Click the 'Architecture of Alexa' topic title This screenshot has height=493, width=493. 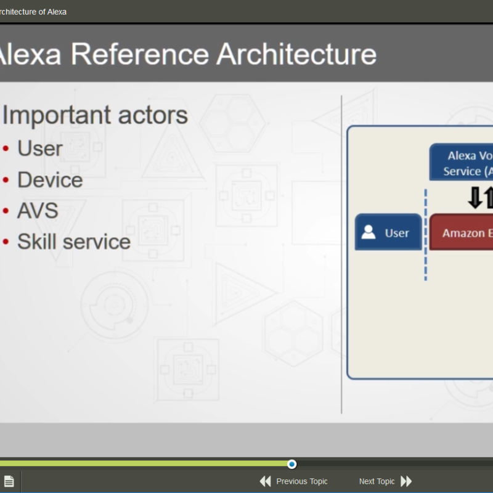(x=33, y=12)
